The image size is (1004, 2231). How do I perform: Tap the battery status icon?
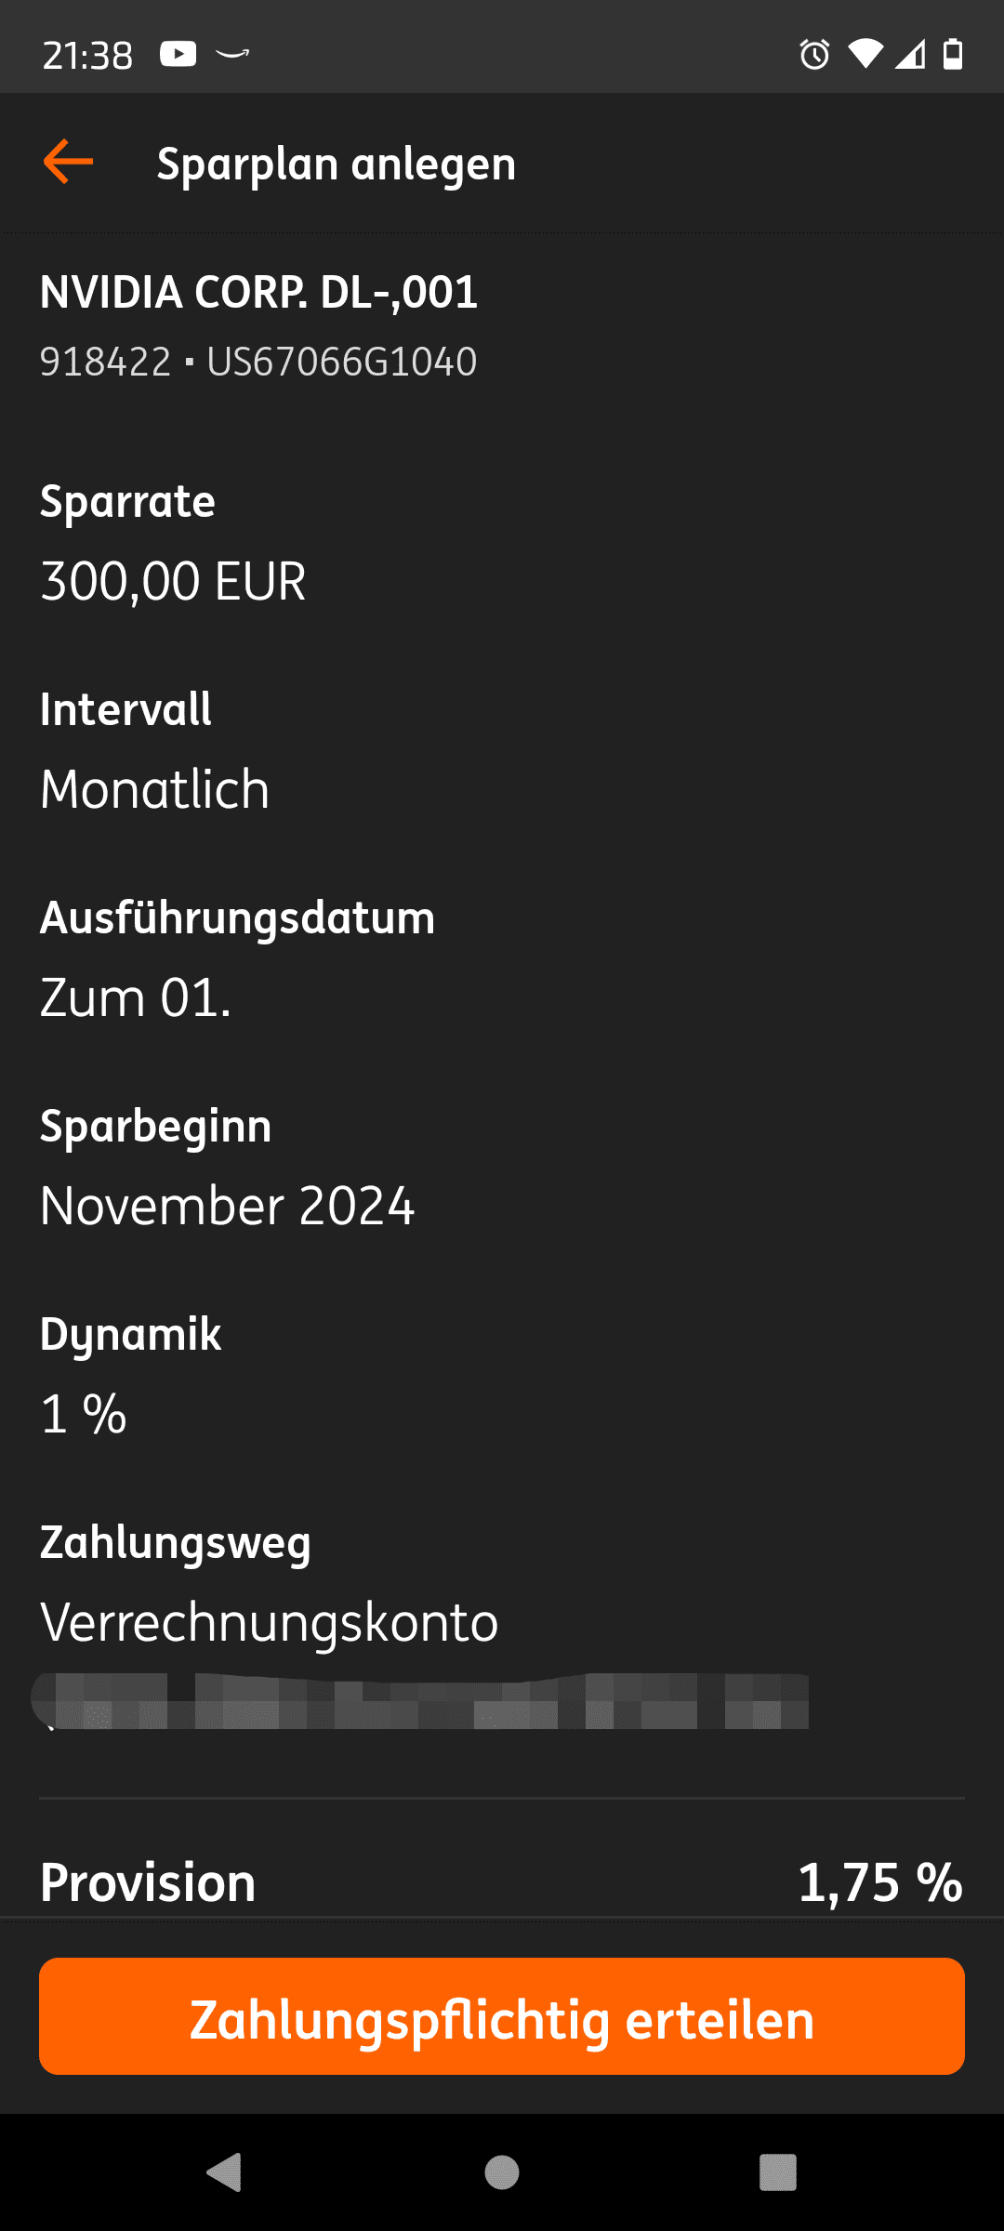[x=953, y=54]
